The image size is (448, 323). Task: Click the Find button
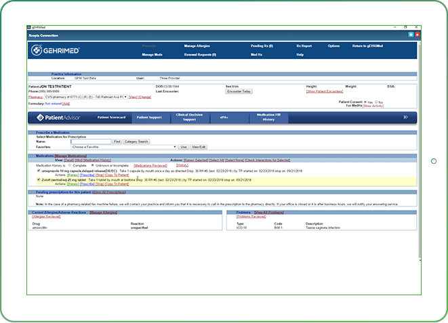point(117,142)
